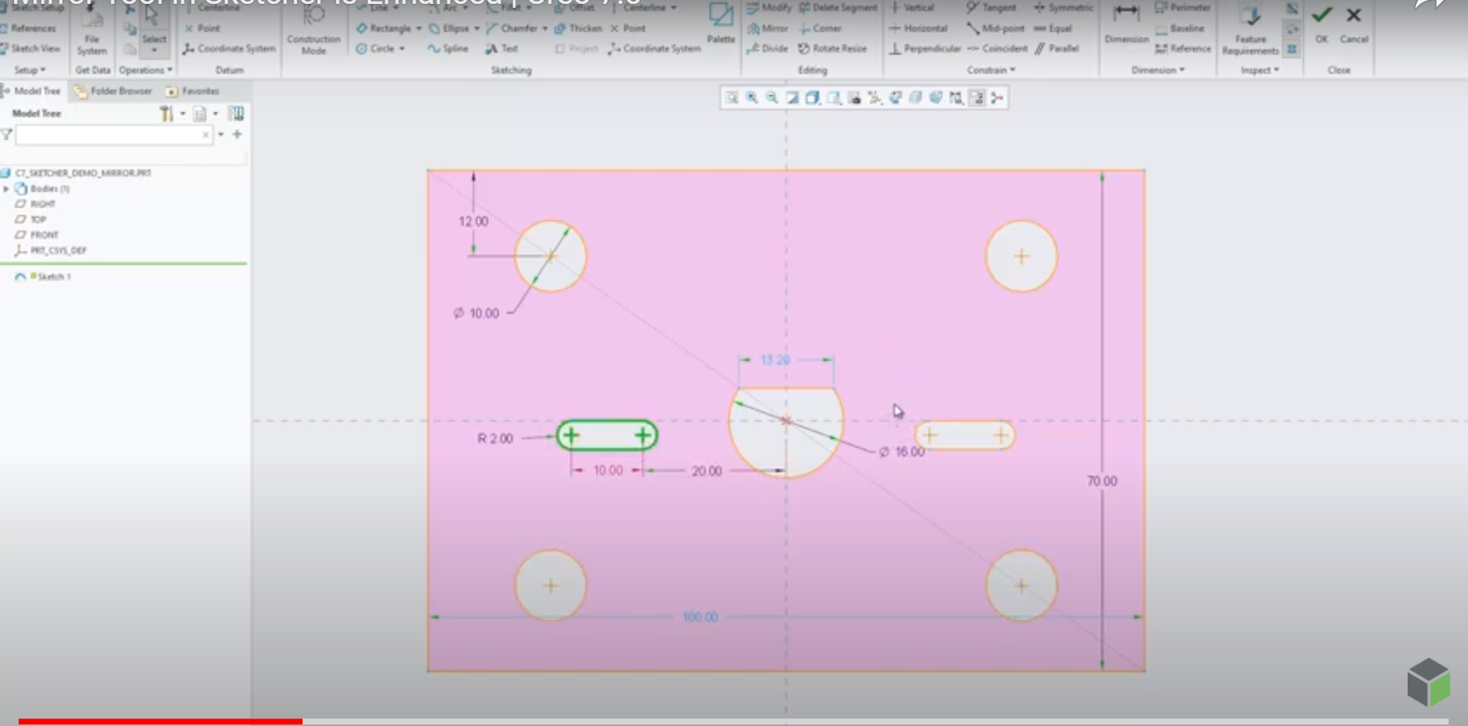Click Cancel to discard the sketch

click(x=1353, y=14)
